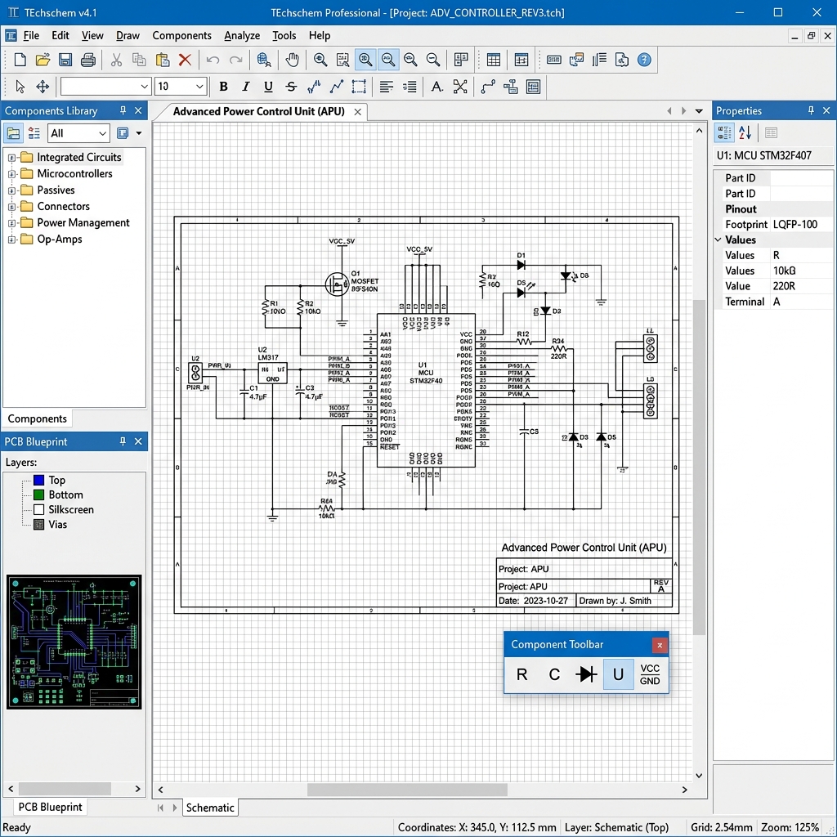Screen dimensions: 837x837
Task: Toggle the pin on Properties panel
Action: 812,110
